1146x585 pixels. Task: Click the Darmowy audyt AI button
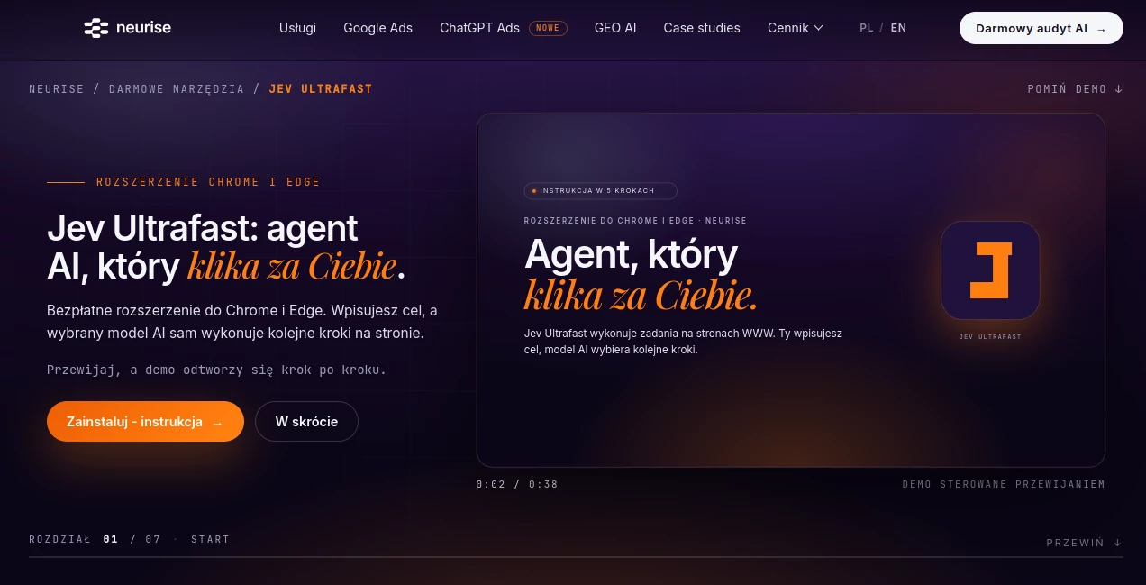1041,28
